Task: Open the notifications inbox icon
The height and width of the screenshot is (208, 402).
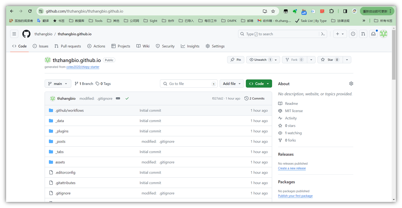Action: click(373, 34)
